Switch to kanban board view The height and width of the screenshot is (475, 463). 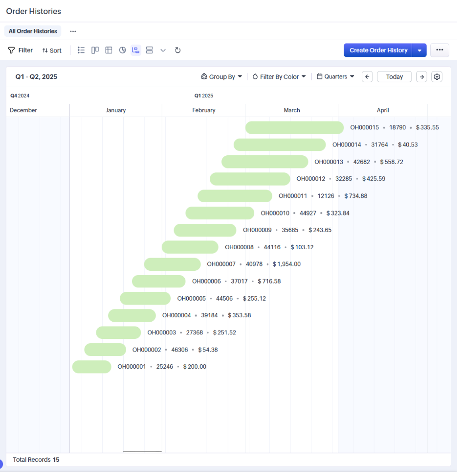(95, 50)
